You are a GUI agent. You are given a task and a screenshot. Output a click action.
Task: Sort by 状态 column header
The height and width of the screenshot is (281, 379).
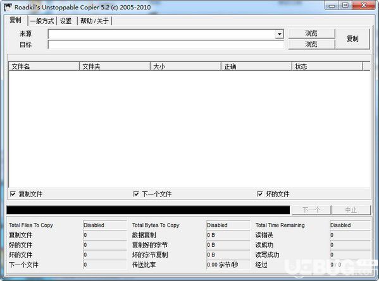[x=327, y=66]
